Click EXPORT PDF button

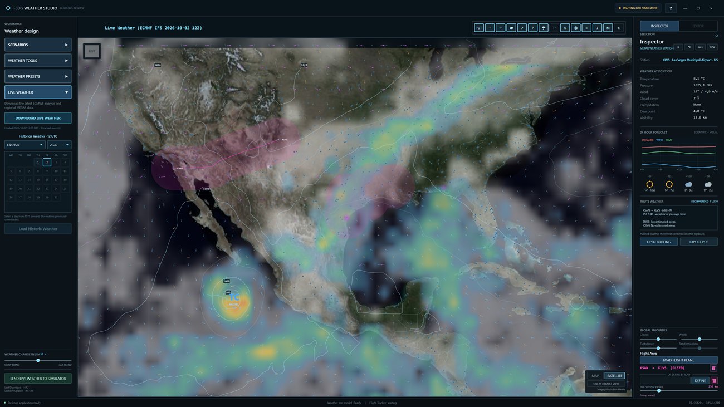coord(699,242)
